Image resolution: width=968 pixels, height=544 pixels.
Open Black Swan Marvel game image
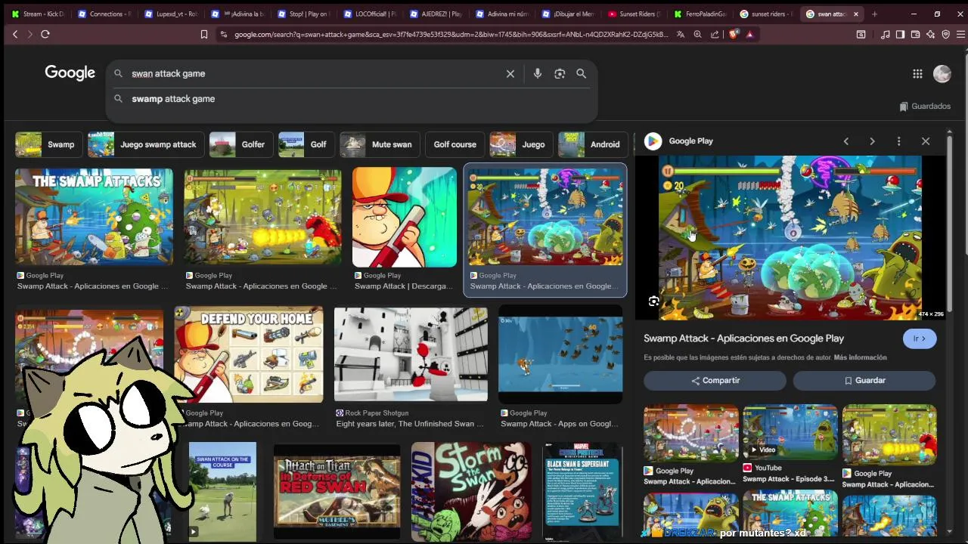[x=583, y=491]
